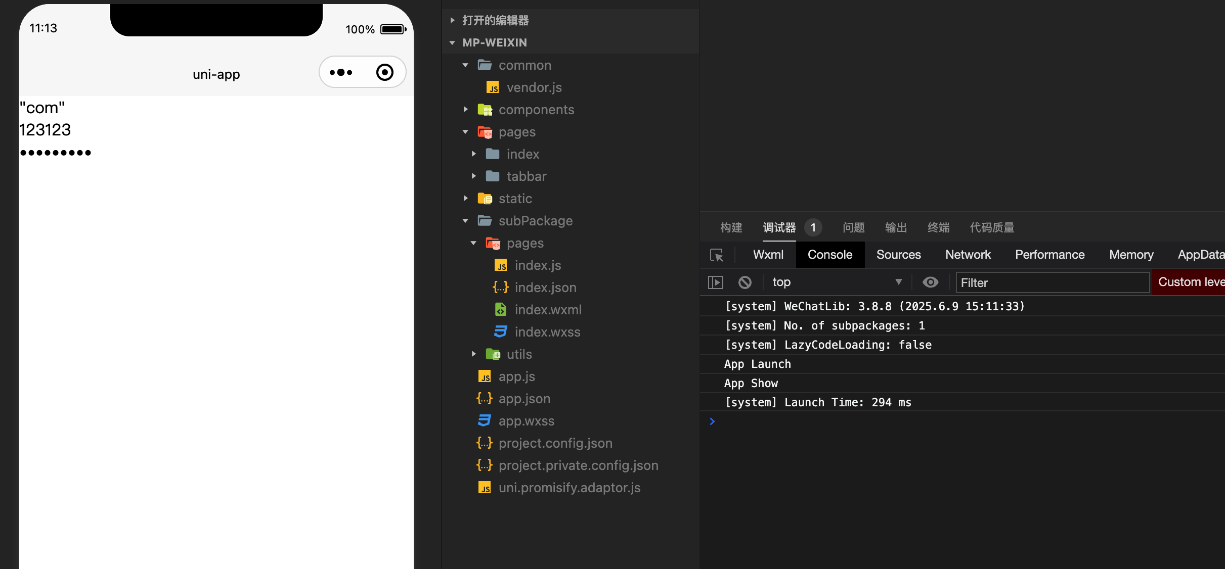Click the app.json braces icon
1225x569 pixels.
pyautogui.click(x=485, y=399)
